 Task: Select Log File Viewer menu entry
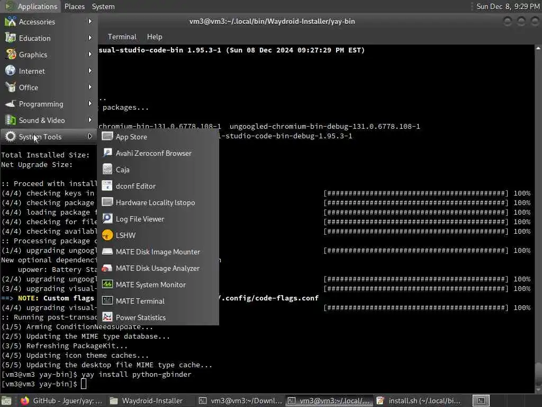158,219
